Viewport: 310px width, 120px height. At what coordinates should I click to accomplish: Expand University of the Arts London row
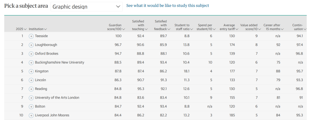pos(31,98)
